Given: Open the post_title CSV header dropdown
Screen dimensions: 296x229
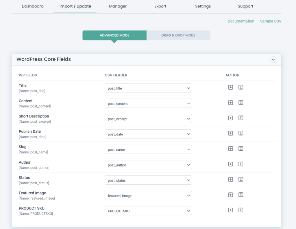Looking at the screenshot, I should coord(148,88).
